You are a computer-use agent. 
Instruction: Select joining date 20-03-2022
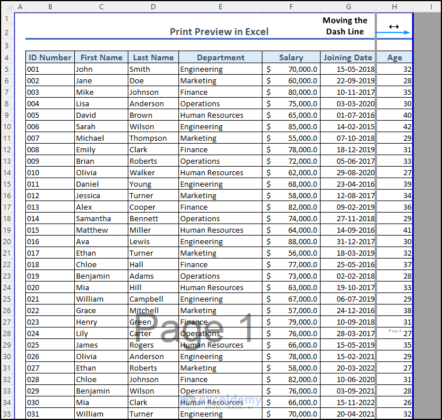click(x=348, y=368)
